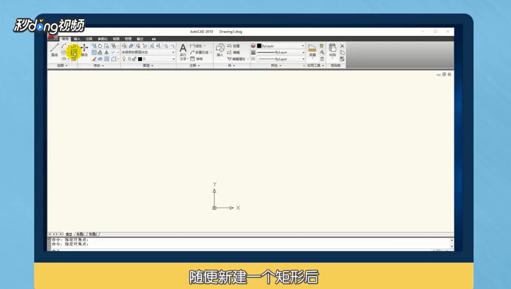Select the Copy tool in the Modify panel
Image resolution: width=511 pixels, height=289 pixels.
pyautogui.click(x=94, y=46)
